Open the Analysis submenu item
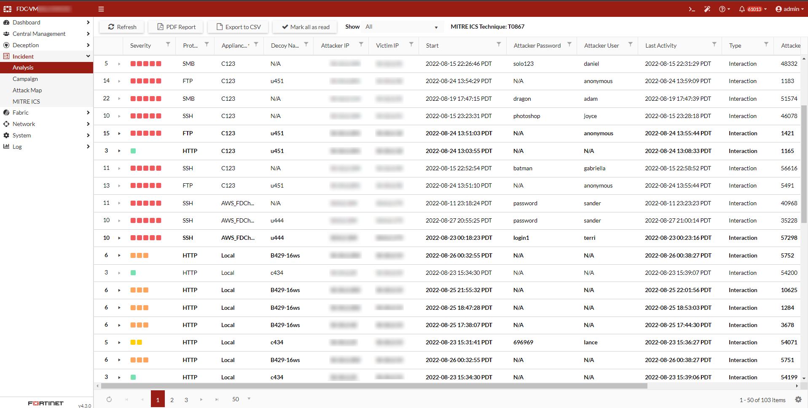This screenshot has width=808, height=408. coord(46,67)
